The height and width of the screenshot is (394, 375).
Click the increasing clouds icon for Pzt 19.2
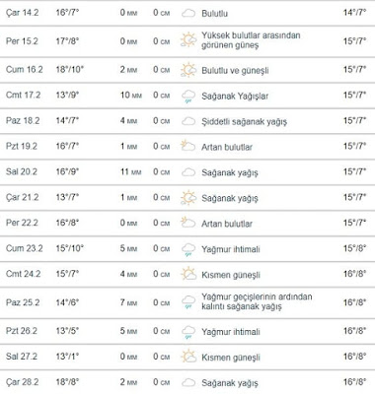coord(187,146)
